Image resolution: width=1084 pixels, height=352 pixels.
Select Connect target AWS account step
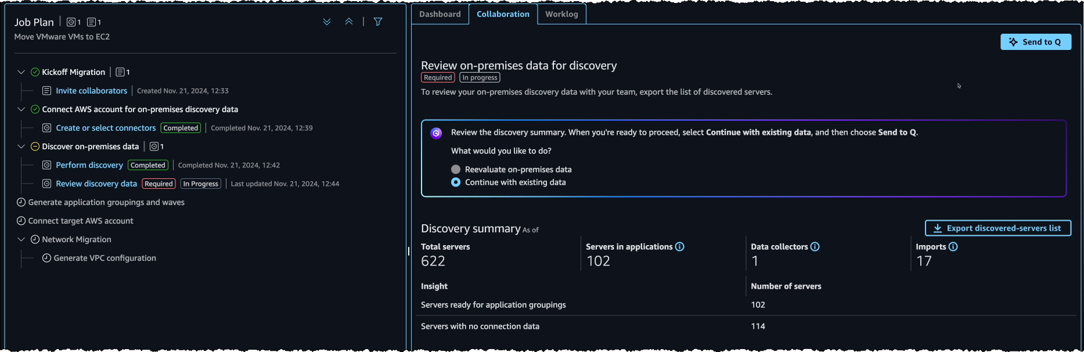[x=81, y=221]
